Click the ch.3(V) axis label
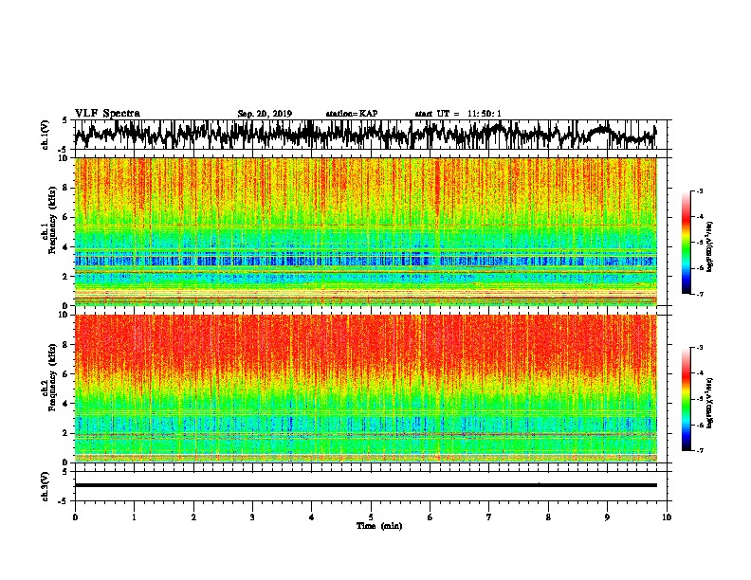This screenshot has width=751, height=580. 46,486
